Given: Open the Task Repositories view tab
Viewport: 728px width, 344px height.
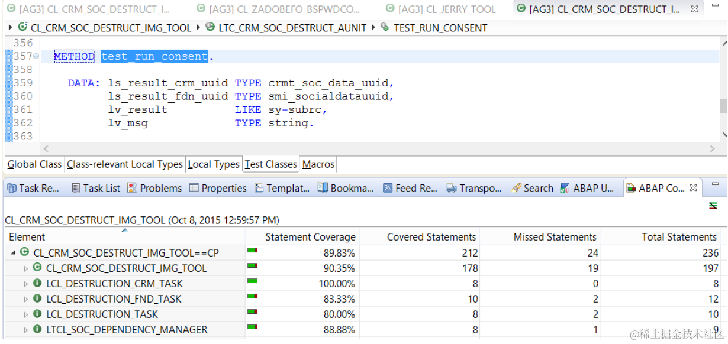Looking at the screenshot, I should click(34, 188).
